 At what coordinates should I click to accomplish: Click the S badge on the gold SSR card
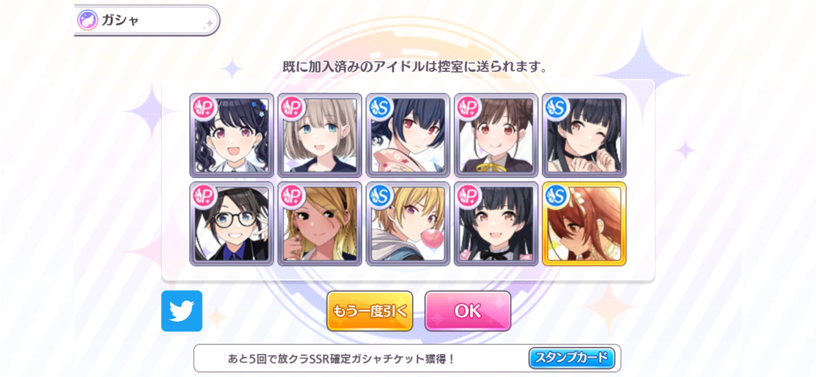pyautogui.click(x=557, y=196)
